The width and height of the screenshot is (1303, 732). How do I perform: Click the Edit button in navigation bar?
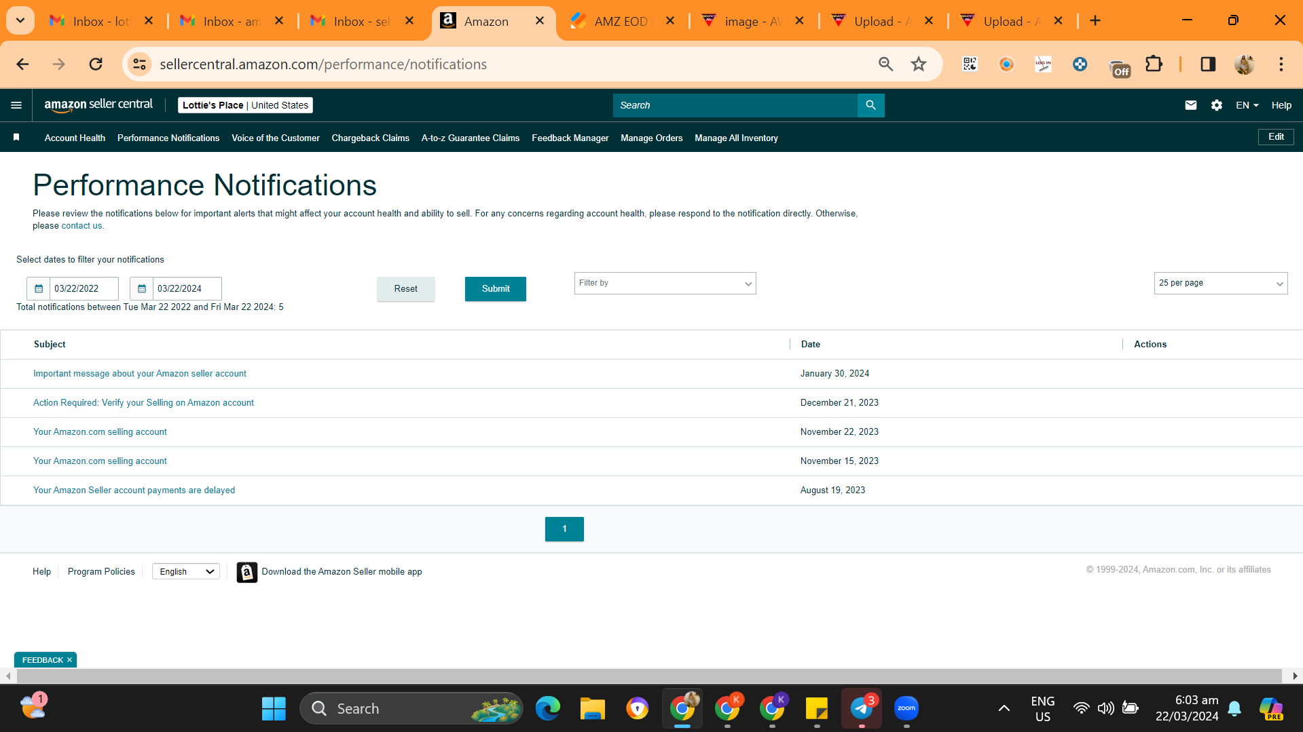tap(1276, 137)
